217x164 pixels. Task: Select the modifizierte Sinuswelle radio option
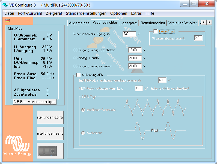(84, 110)
